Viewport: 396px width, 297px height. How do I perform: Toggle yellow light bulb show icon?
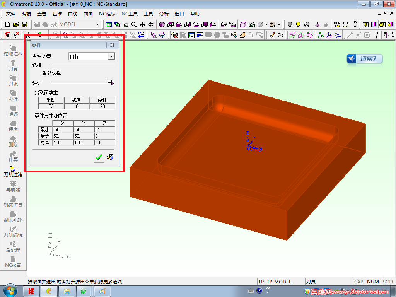pos(298,24)
